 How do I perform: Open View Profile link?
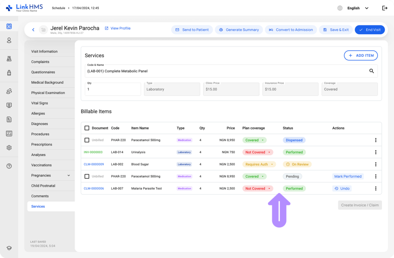[118, 28]
